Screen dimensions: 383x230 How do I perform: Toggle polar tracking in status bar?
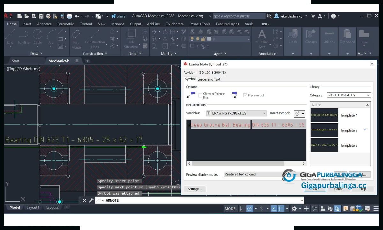(x=250, y=209)
